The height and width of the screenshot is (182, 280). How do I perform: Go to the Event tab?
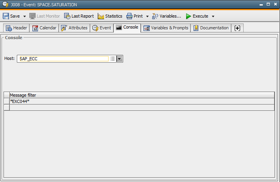(102, 28)
